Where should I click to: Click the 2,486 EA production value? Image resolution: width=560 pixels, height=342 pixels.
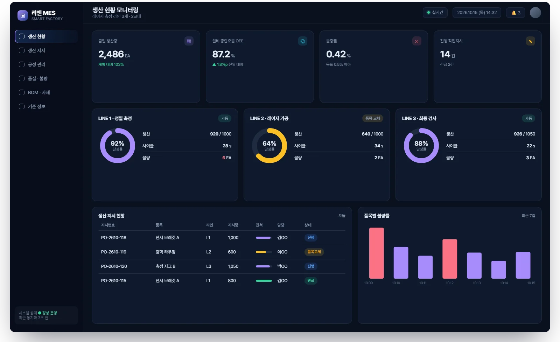tap(114, 54)
